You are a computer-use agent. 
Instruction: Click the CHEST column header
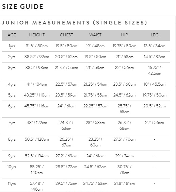(66, 35)
